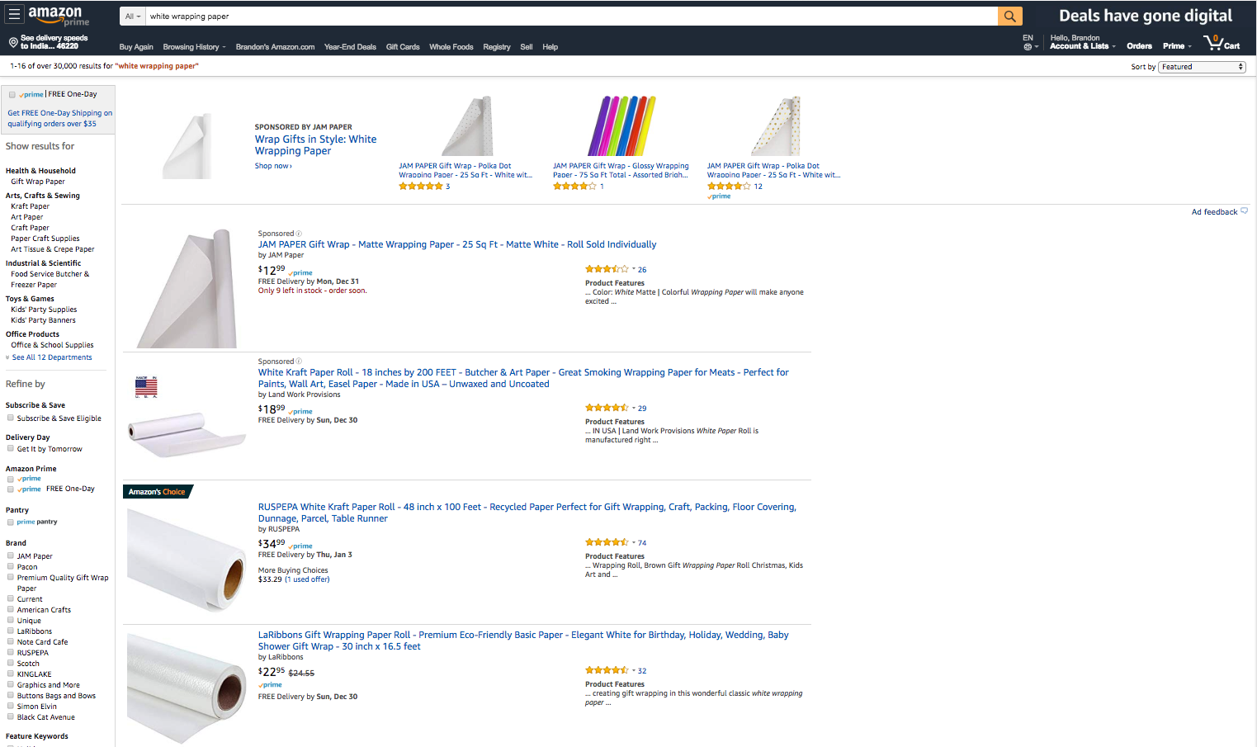Check the prime pantry filter
The image size is (1257, 747).
pos(11,522)
